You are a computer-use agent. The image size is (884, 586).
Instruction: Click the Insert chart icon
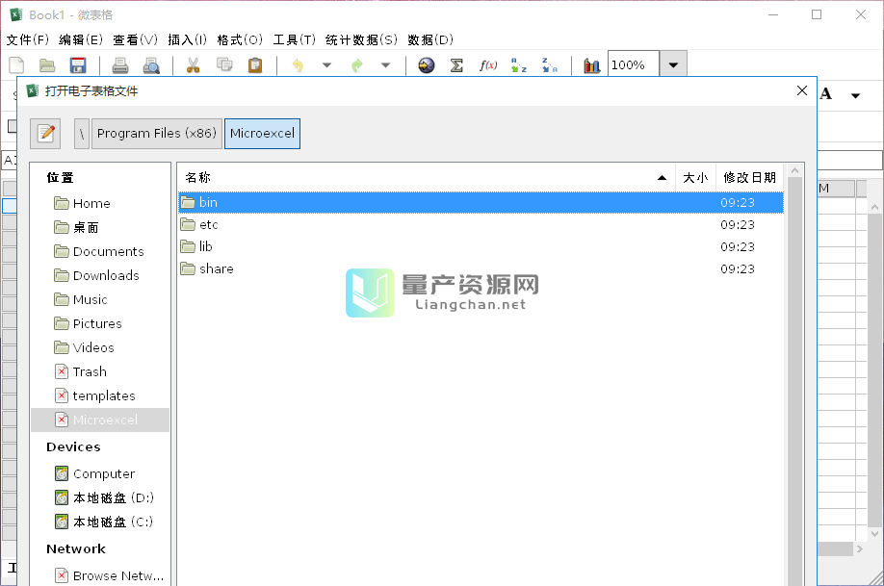pyautogui.click(x=591, y=65)
